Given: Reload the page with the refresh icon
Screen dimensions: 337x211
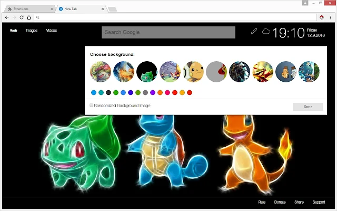Looking at the screenshot, I should coord(22,17).
